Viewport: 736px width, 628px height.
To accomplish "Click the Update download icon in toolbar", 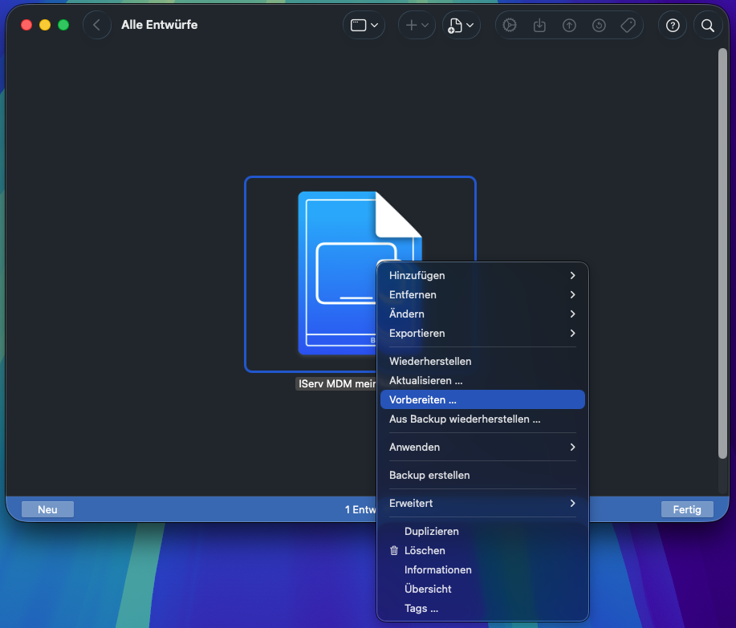I will coord(539,25).
